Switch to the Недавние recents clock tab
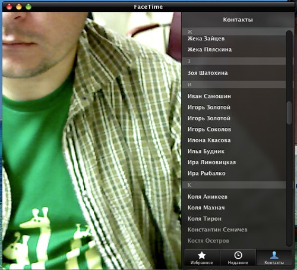Screen dimensions: 297x270 click(x=238, y=258)
